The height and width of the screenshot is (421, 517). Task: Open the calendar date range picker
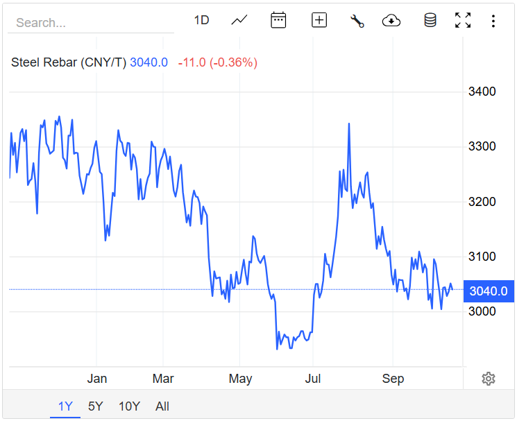(x=278, y=20)
